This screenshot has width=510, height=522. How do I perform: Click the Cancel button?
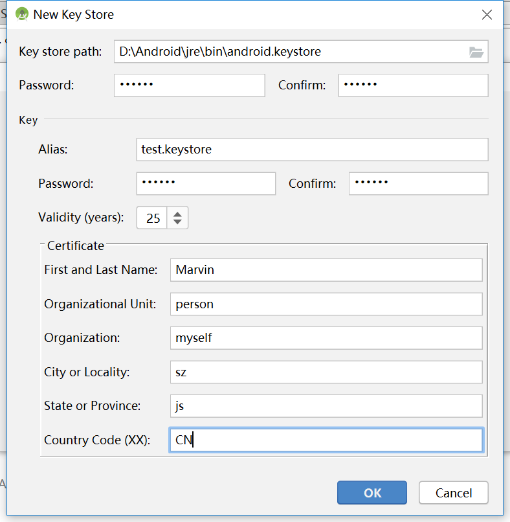pyautogui.click(x=453, y=492)
